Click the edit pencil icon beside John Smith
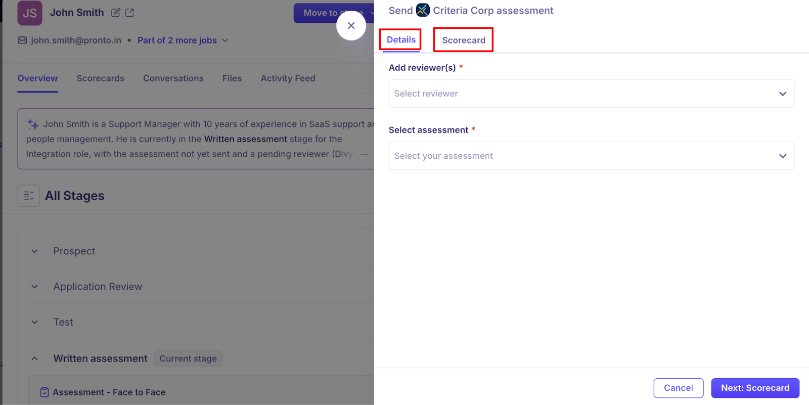This screenshot has width=809, height=405. [116, 13]
